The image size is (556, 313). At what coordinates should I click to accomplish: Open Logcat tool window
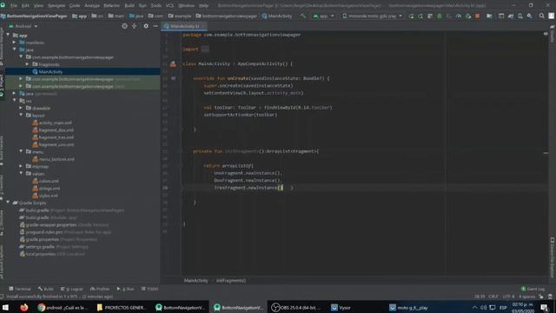tap(72, 289)
